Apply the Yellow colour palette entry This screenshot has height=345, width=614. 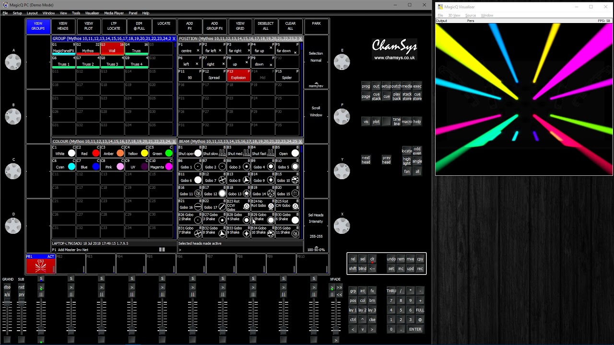tap(137, 151)
